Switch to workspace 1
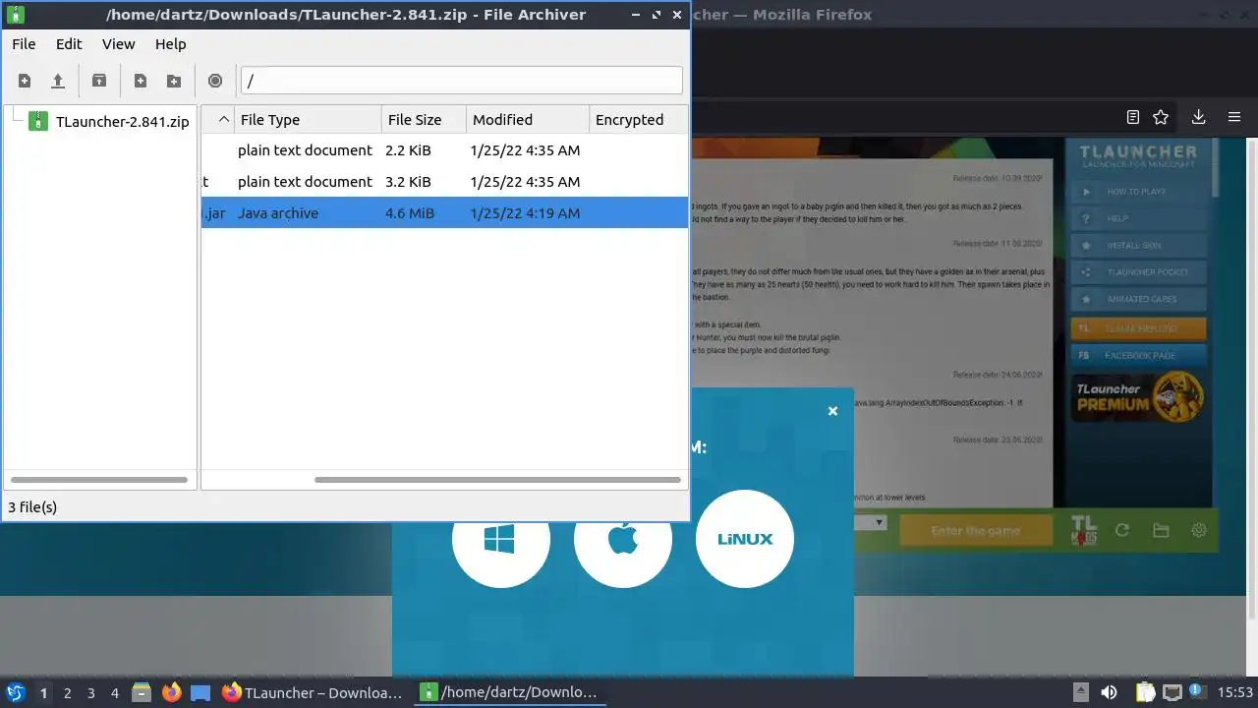Viewport: 1258px width, 708px height. (43, 693)
